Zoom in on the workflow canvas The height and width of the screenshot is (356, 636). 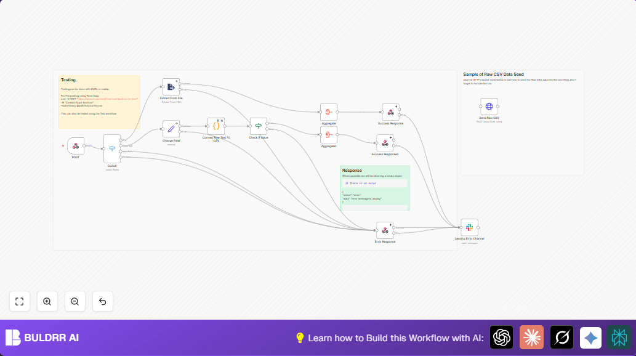[x=47, y=301]
